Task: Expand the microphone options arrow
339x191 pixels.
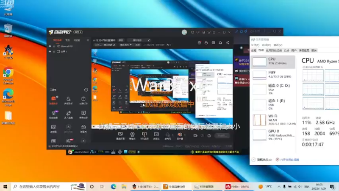Action: 172,135
